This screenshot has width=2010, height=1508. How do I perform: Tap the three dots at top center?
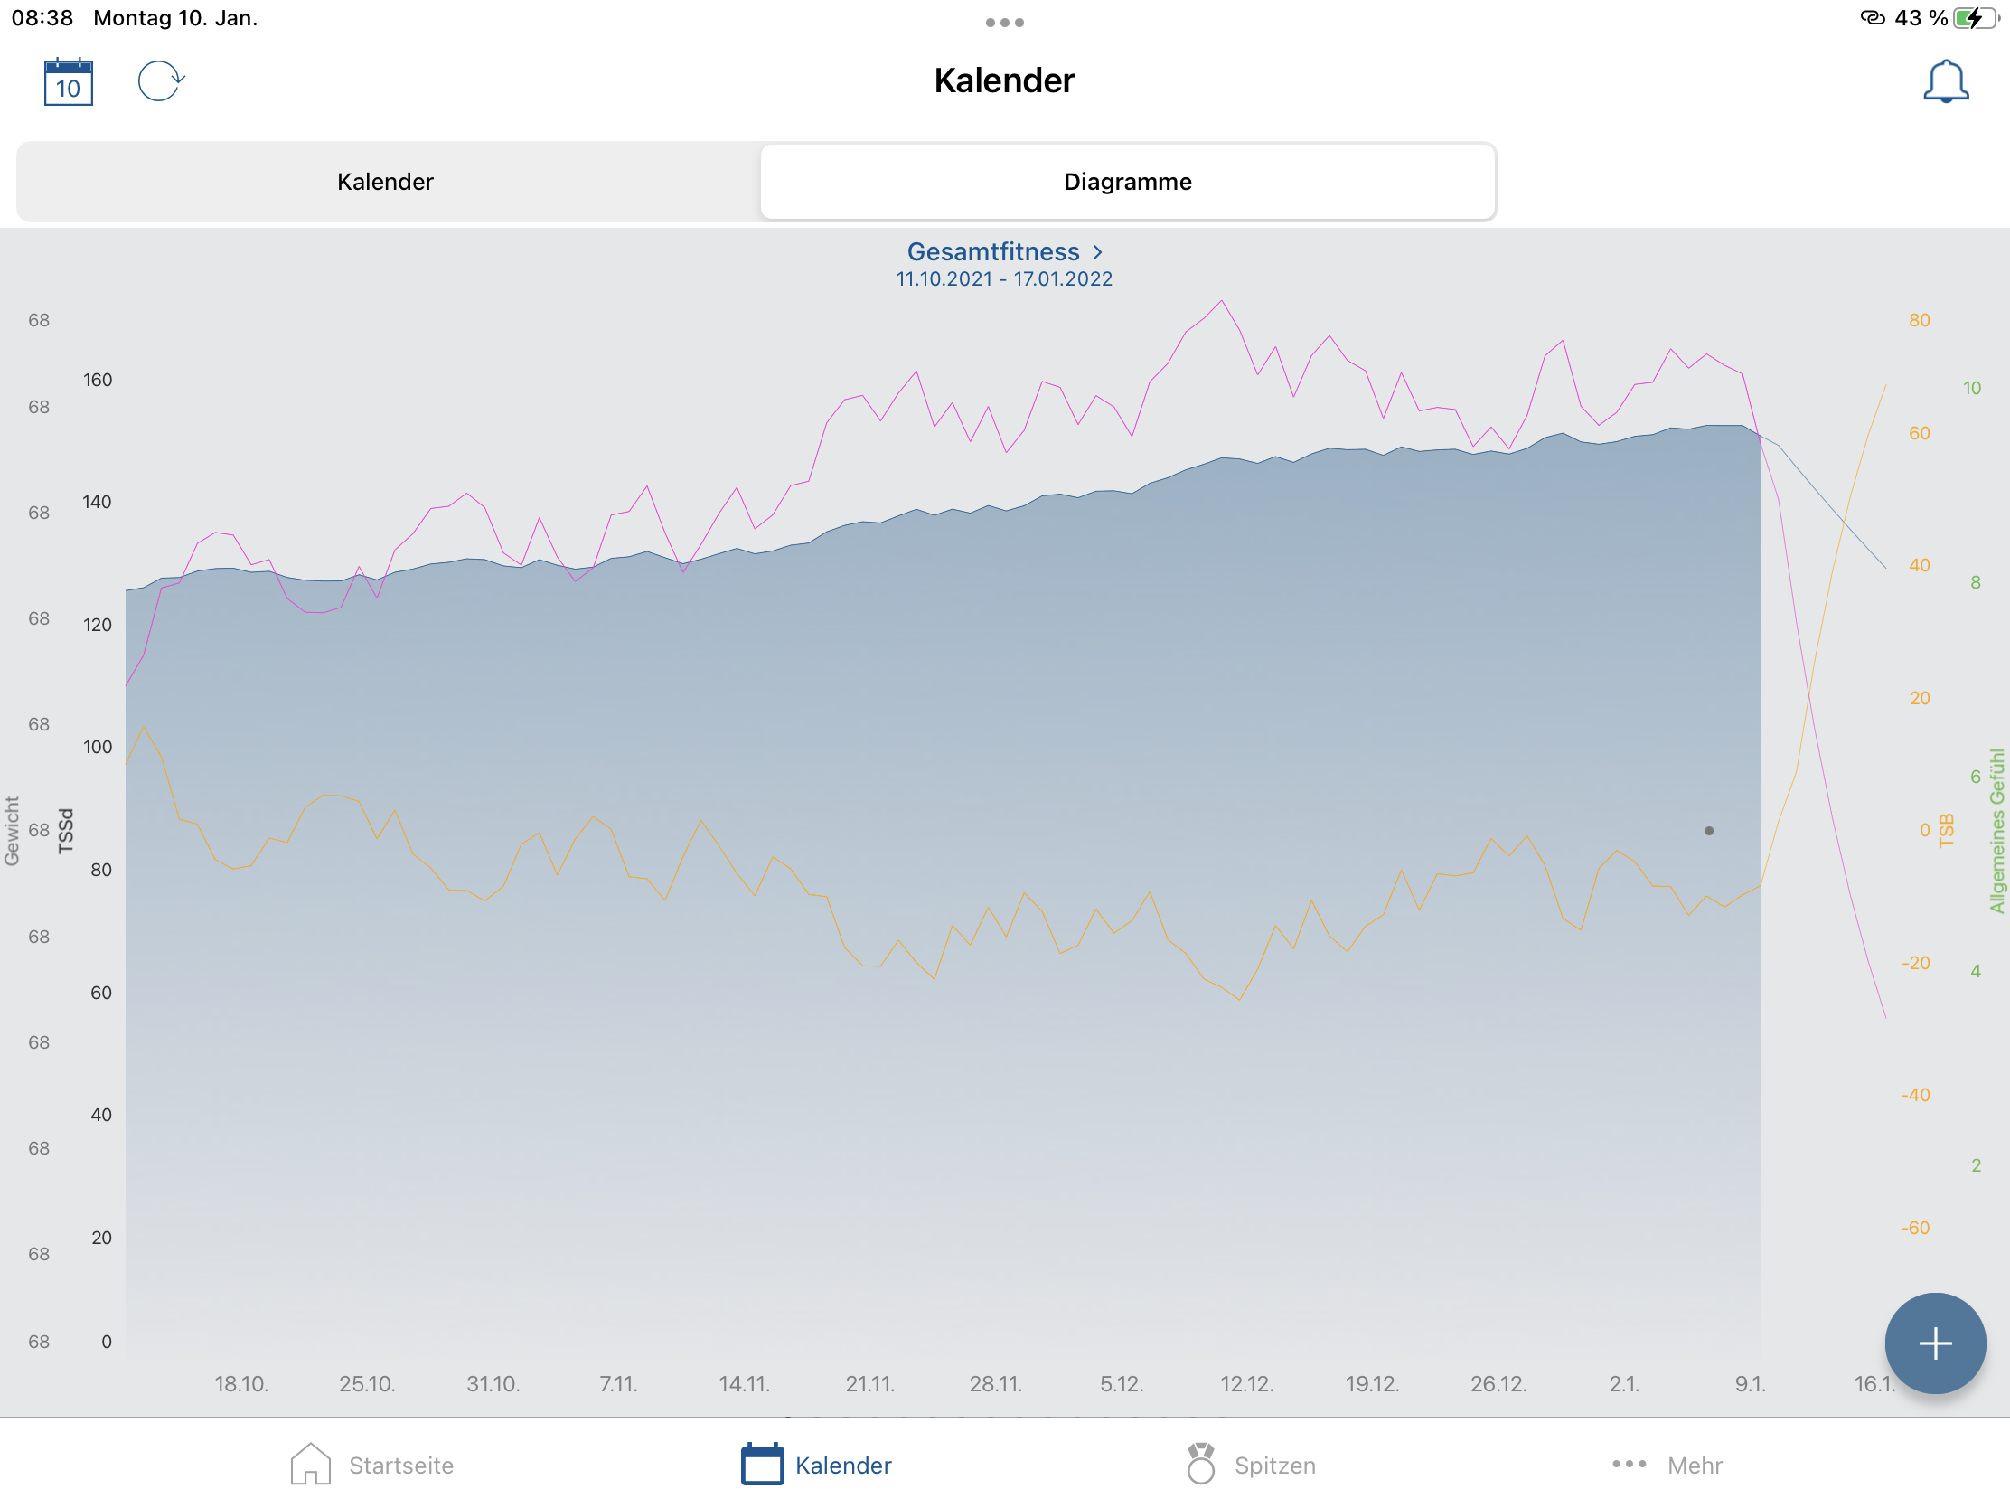pyautogui.click(x=1004, y=23)
